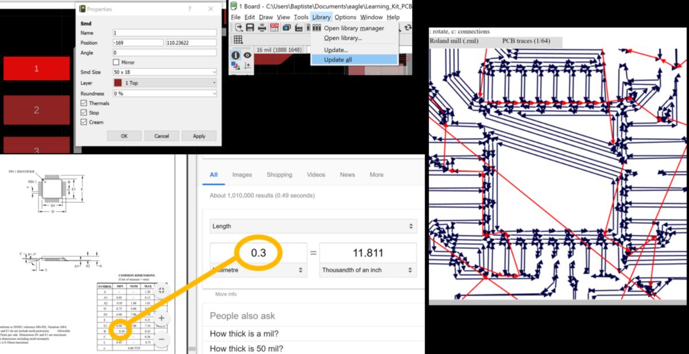
Task: Click the Layer color swatch next to 1 Top
Action: click(118, 83)
